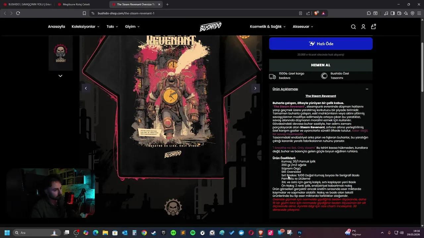The height and width of the screenshot is (238, 424).
Task: Show previous product image arrow
Action: (x=86, y=88)
